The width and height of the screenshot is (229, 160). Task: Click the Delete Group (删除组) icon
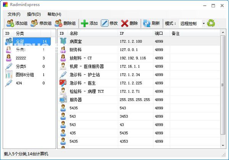click(58, 23)
